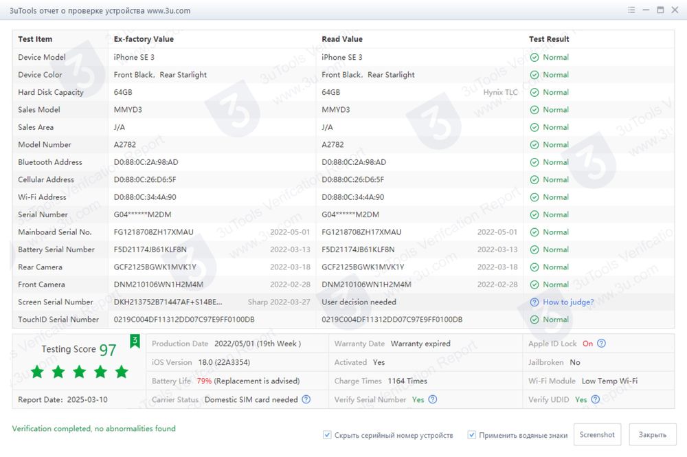Screen dimensions: 687x457
Task: Click the Testing Score value 97
Action: pos(108,350)
